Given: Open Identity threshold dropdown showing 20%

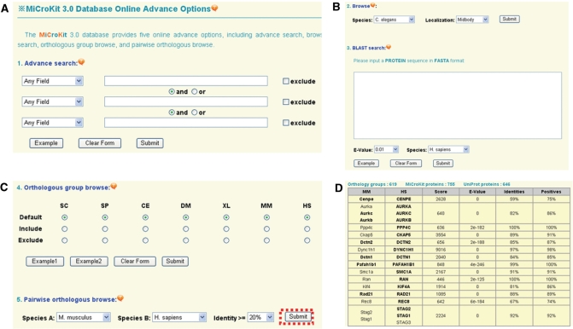Looking at the screenshot, I should [260, 317].
